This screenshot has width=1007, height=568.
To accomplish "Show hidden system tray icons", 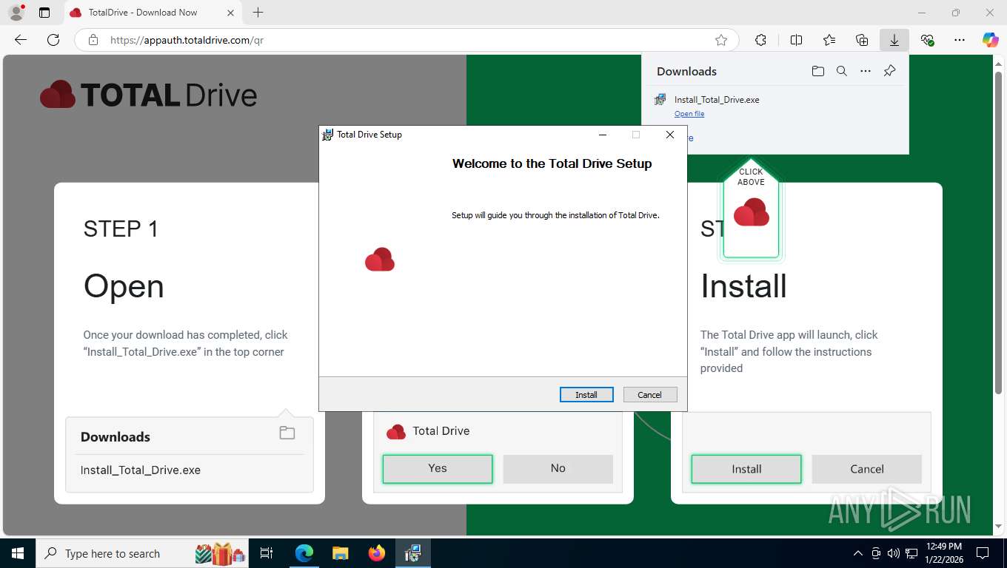I will (858, 553).
